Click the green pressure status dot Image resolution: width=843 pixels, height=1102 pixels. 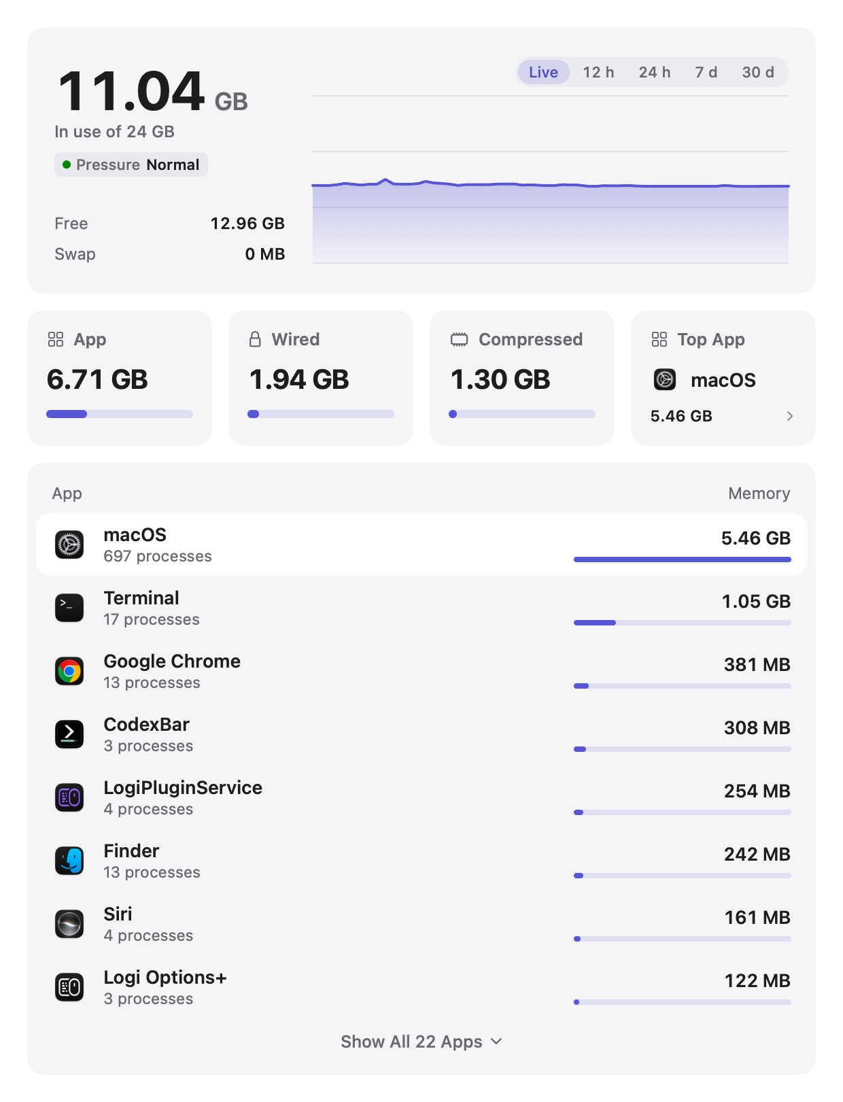click(x=67, y=165)
